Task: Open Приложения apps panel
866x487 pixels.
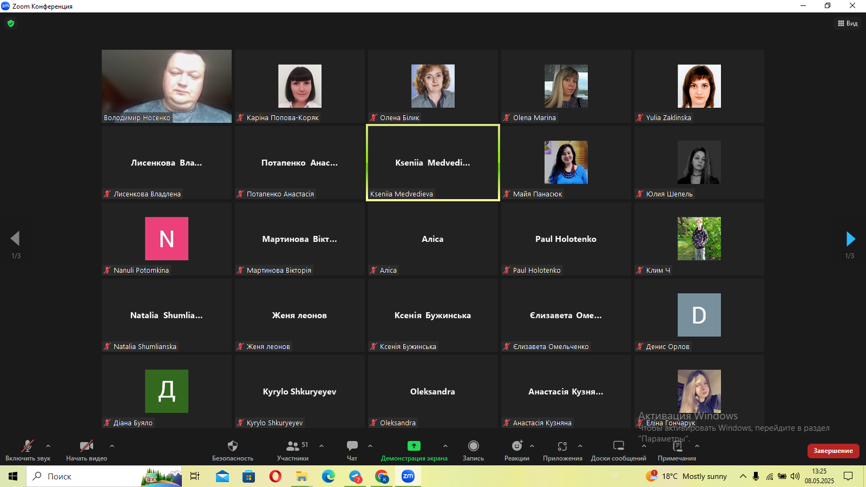Action: pyautogui.click(x=563, y=450)
